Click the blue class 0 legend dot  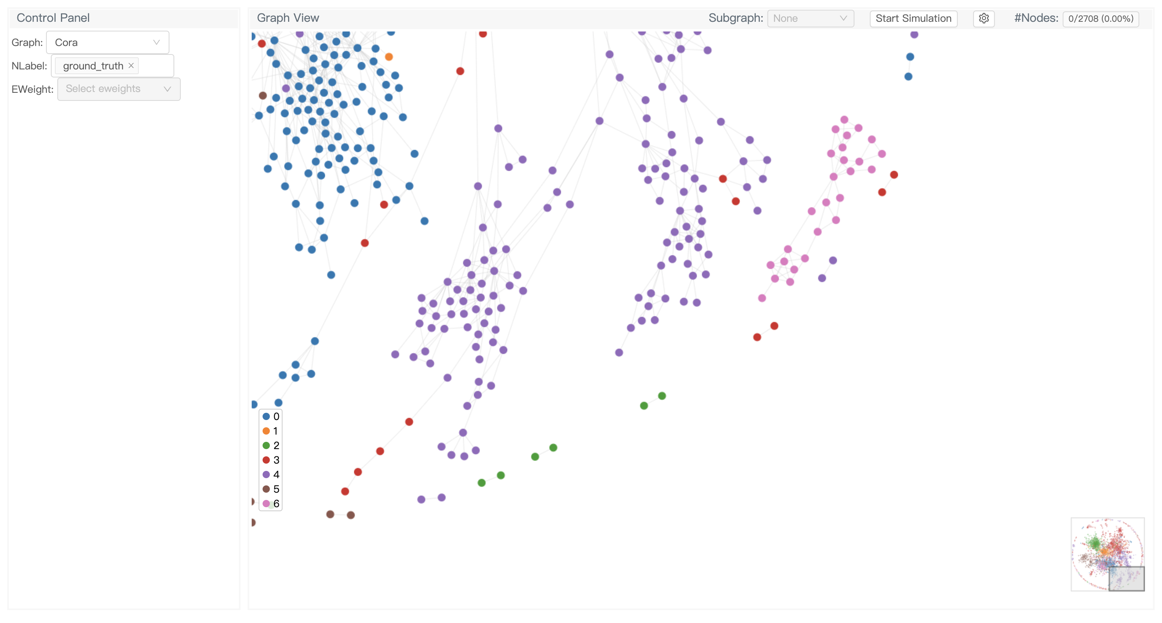[266, 416]
